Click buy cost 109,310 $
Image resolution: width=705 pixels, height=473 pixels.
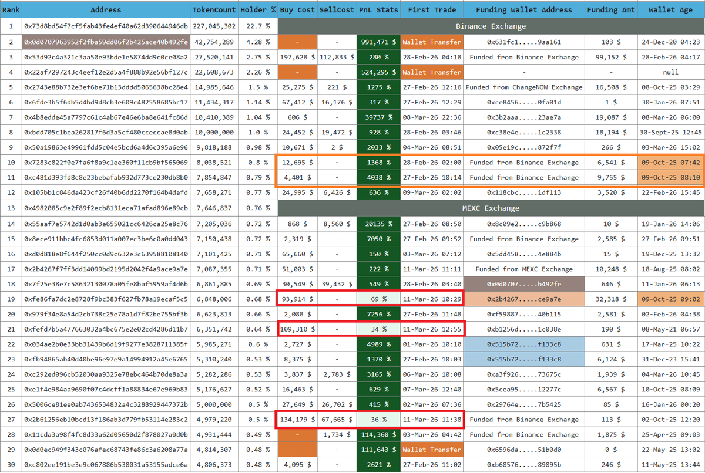[297, 329]
